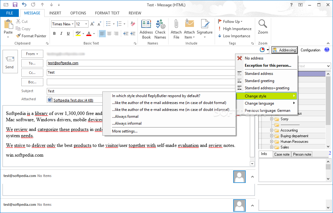333x213 pixels.
Task: Select No address in the menu
Action: (266, 58)
